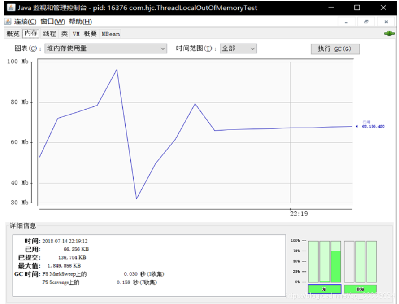This screenshot has height=304, width=399.
Task: Click the 100 Mb axis label
Action: click(17, 62)
